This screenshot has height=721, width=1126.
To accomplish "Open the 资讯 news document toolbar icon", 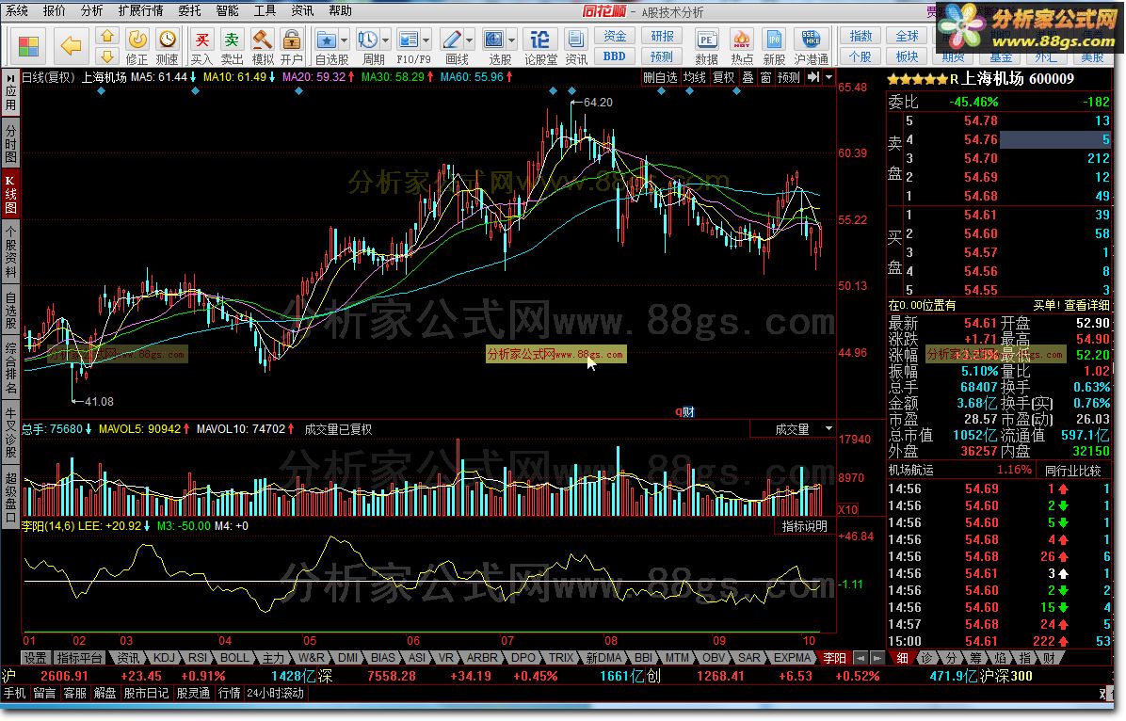I will 576,40.
